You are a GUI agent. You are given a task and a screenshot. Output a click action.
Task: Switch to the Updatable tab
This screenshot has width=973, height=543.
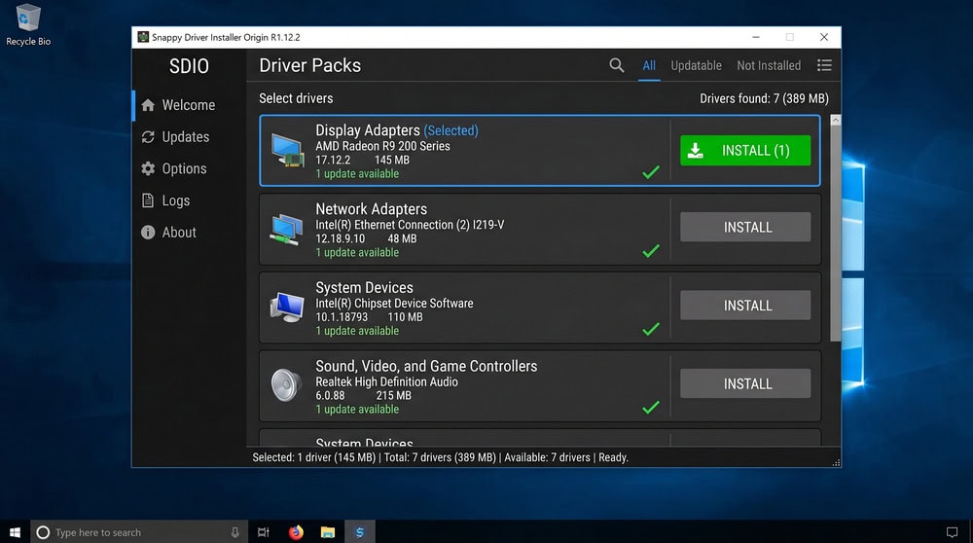click(697, 65)
